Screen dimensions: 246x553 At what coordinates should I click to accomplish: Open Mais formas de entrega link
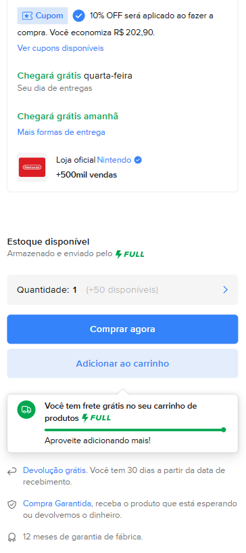[x=62, y=132]
